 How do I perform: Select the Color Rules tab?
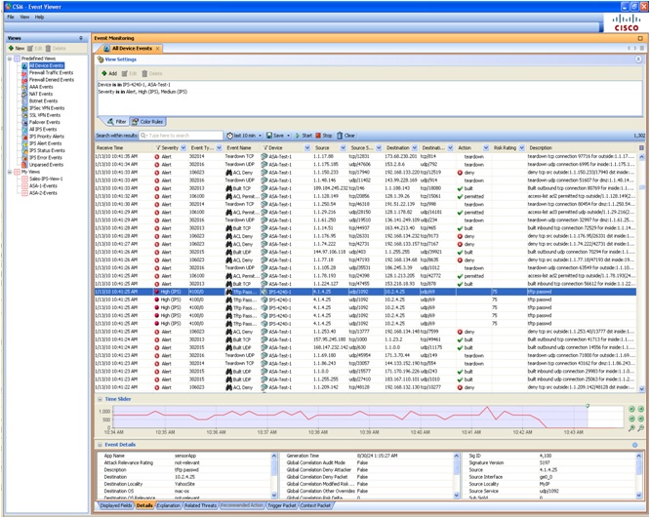point(148,122)
